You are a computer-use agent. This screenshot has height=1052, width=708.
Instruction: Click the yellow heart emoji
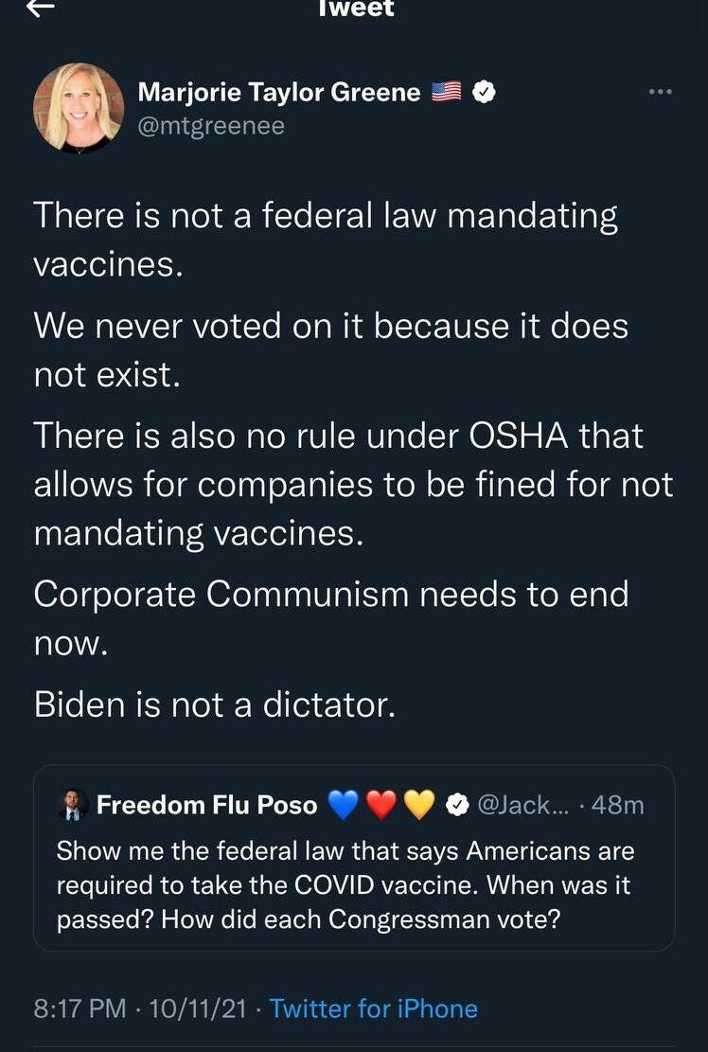pyautogui.click(x=418, y=805)
